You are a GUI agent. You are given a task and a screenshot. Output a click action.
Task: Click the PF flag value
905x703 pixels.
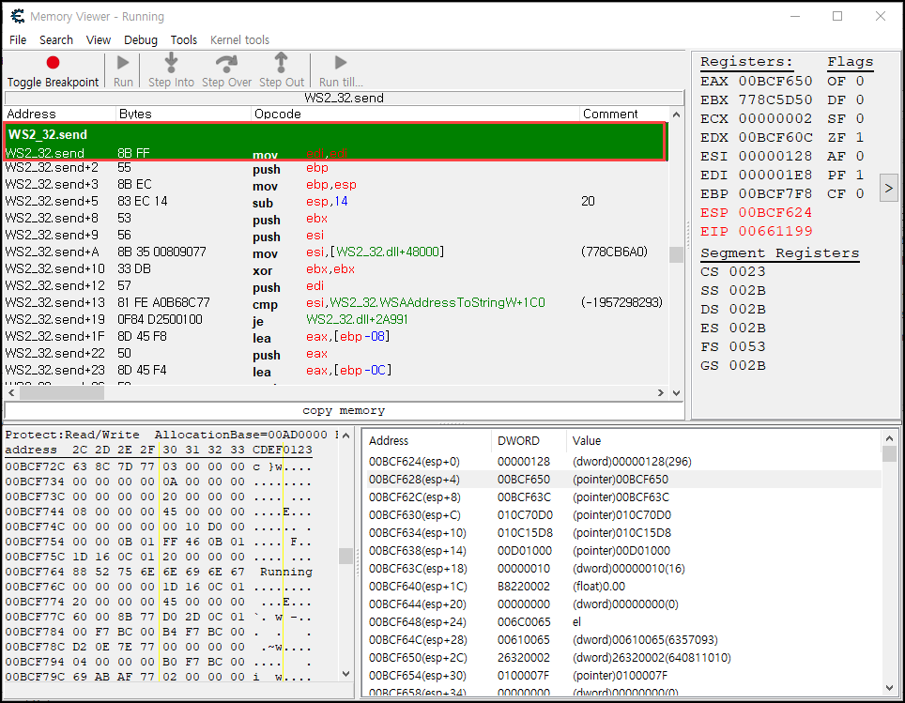pyautogui.click(x=859, y=175)
